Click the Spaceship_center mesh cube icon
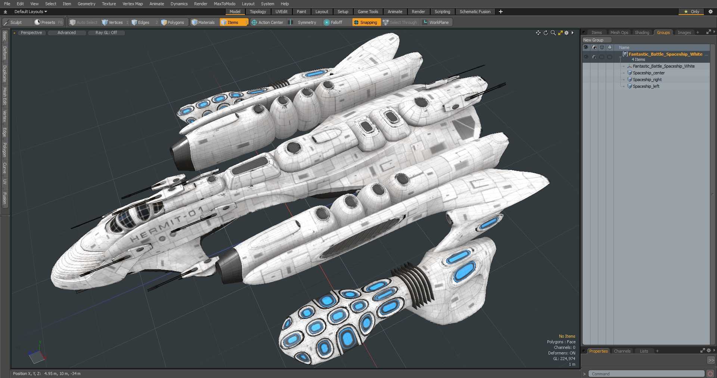 click(630, 73)
